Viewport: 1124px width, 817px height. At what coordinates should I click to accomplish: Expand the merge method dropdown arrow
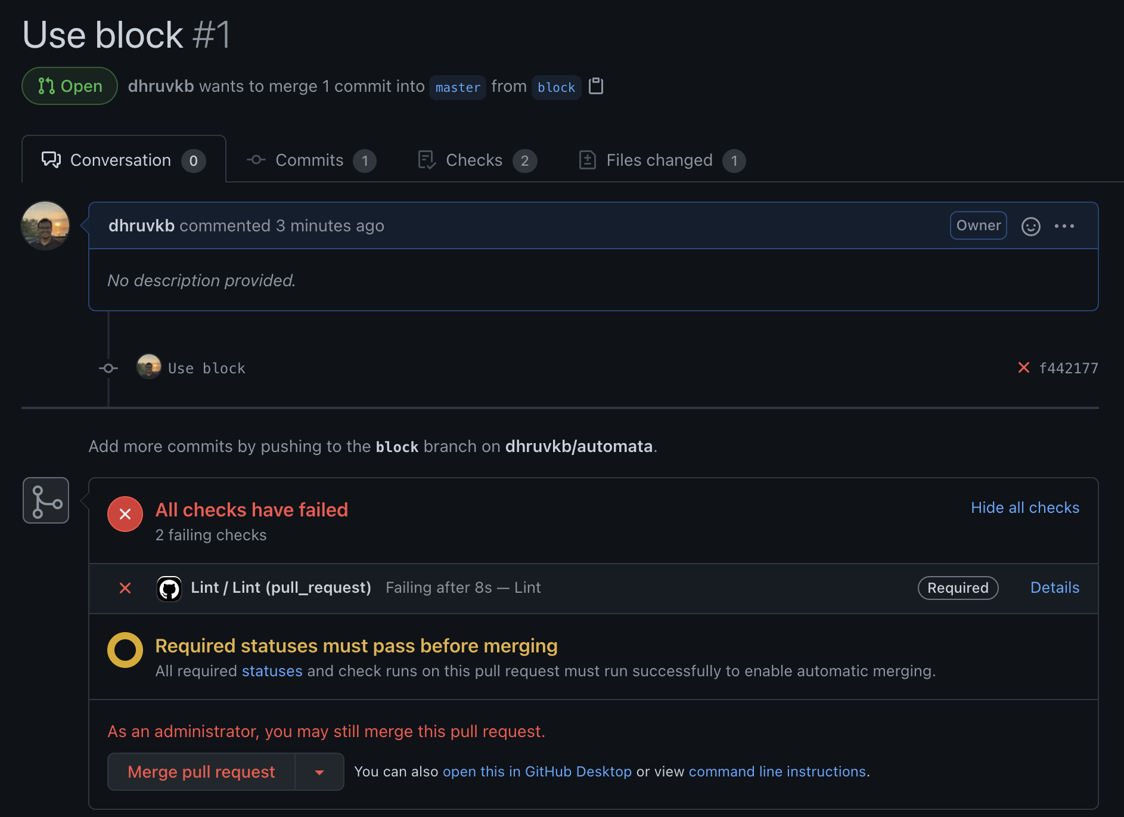(319, 772)
